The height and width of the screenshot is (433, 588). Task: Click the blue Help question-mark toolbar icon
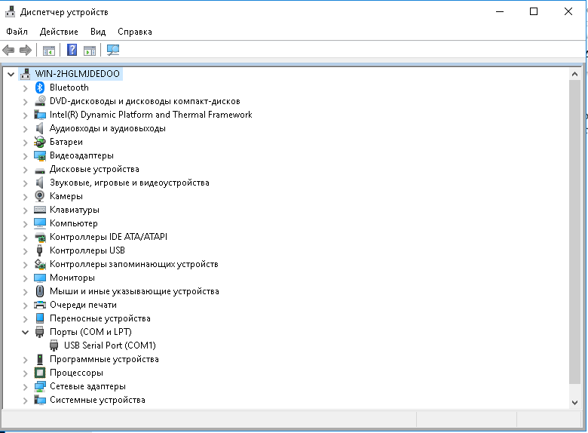(x=72, y=51)
